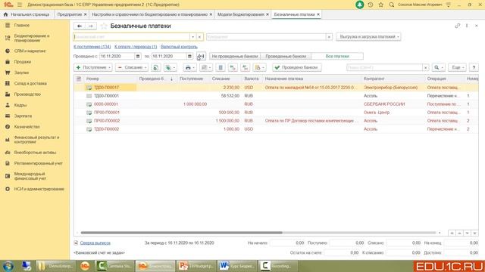Open calendar for start date 16.11.2020
Image resolution: width=485 pixels, height=272 pixels.
click(x=138, y=56)
